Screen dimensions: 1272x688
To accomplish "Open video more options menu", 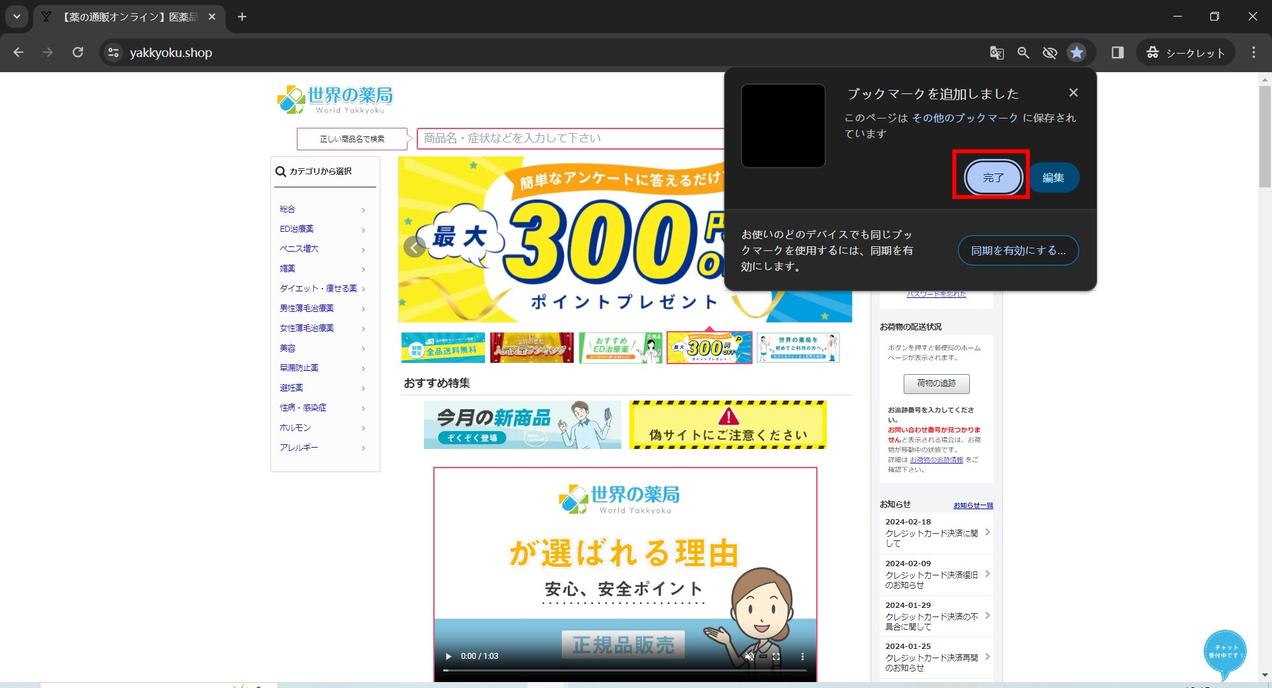I will 802,656.
